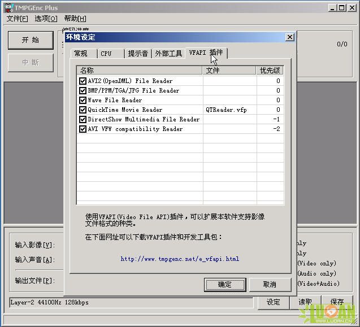This screenshot has height=327, width=360.
Task: Click the 设定 button in main window
Action: click(x=273, y=302)
